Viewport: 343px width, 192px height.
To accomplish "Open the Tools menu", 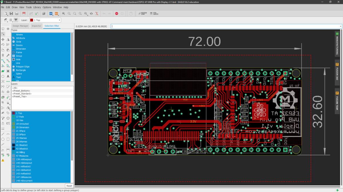I will [x=29, y=7].
